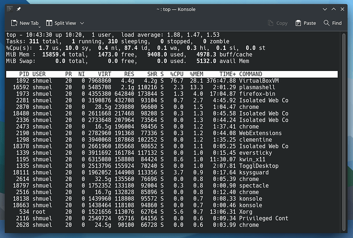Click the Split View button

(61, 23)
